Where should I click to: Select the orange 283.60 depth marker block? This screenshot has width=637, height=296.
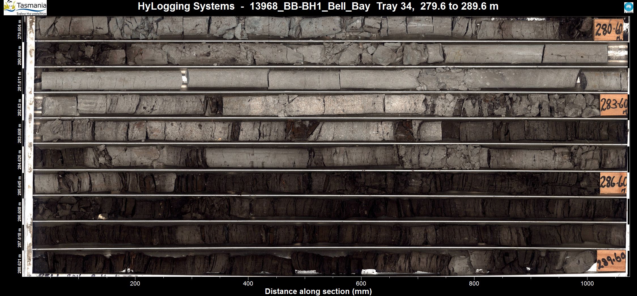613,105
